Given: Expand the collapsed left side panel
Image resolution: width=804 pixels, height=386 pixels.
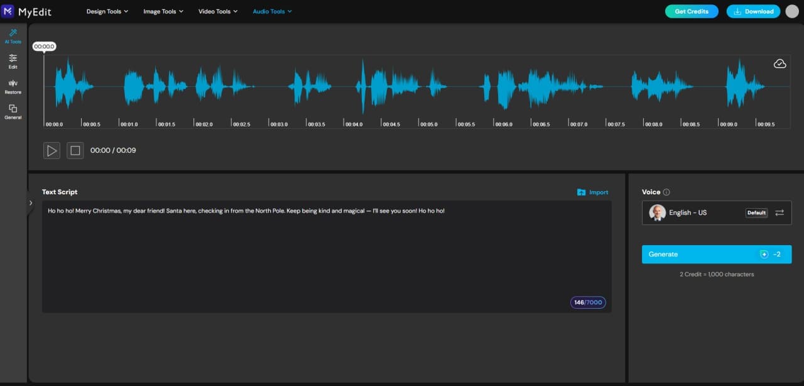Looking at the screenshot, I should coord(31,202).
